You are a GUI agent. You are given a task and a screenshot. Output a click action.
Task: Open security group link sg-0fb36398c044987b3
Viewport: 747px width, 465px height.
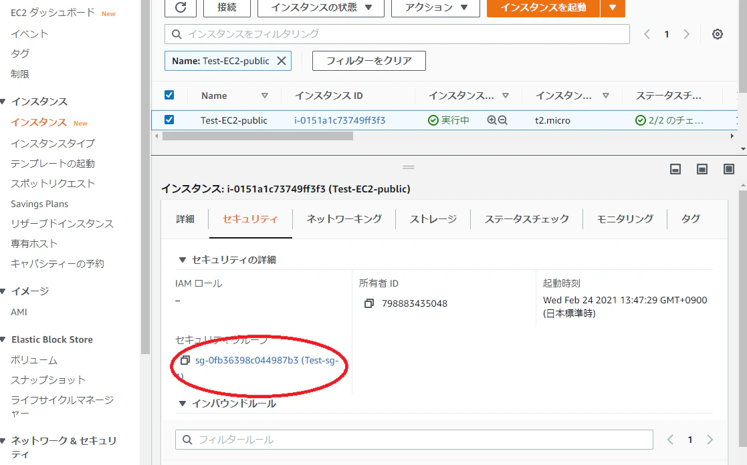[267, 360]
